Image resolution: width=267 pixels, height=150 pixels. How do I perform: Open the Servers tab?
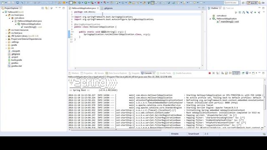pos(99,73)
